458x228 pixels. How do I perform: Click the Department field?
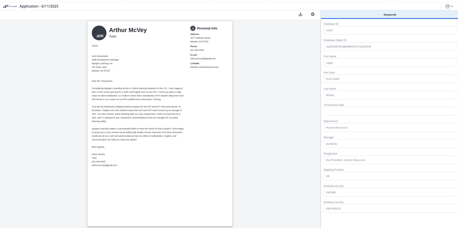click(x=390, y=127)
